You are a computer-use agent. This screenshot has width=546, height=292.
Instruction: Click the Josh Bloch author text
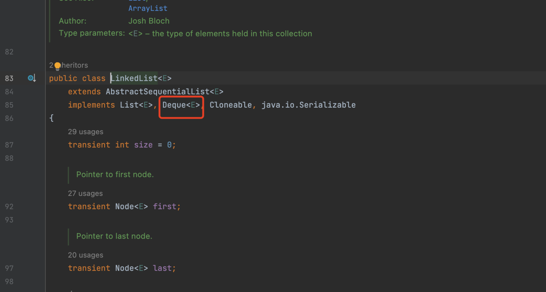click(x=149, y=21)
